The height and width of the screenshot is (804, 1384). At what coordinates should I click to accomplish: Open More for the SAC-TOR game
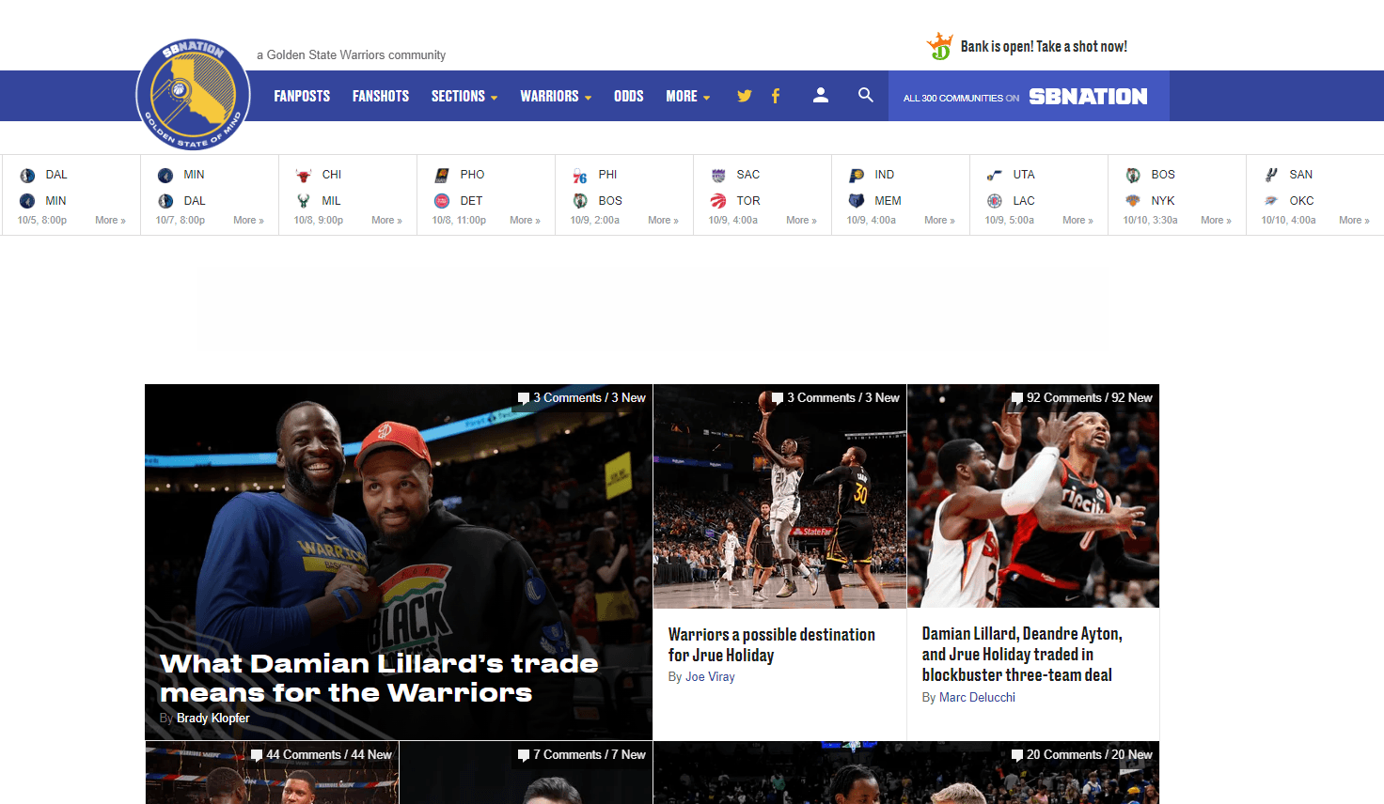(801, 221)
